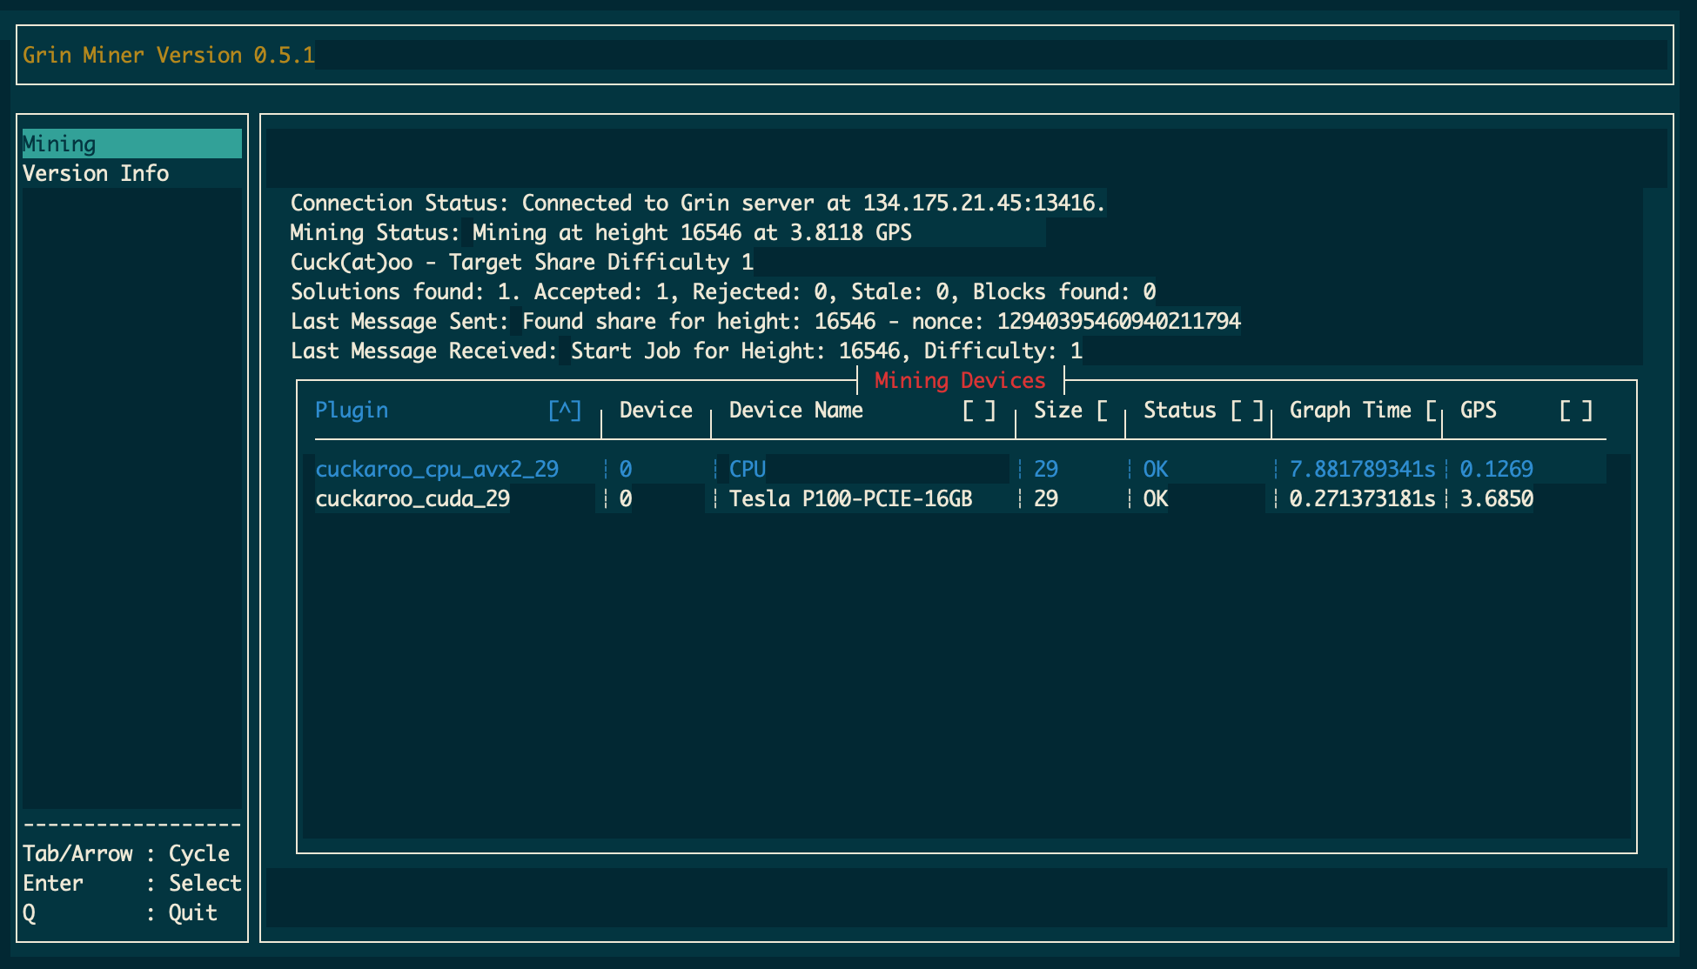1697x969 pixels.
Task: Click the Last Message Sent line
Action: (x=766, y=321)
